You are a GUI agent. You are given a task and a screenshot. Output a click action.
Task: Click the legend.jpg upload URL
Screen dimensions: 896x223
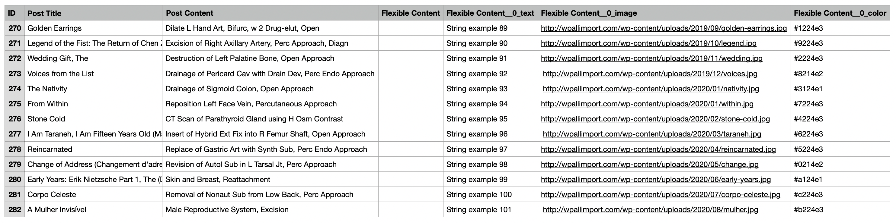click(x=648, y=43)
